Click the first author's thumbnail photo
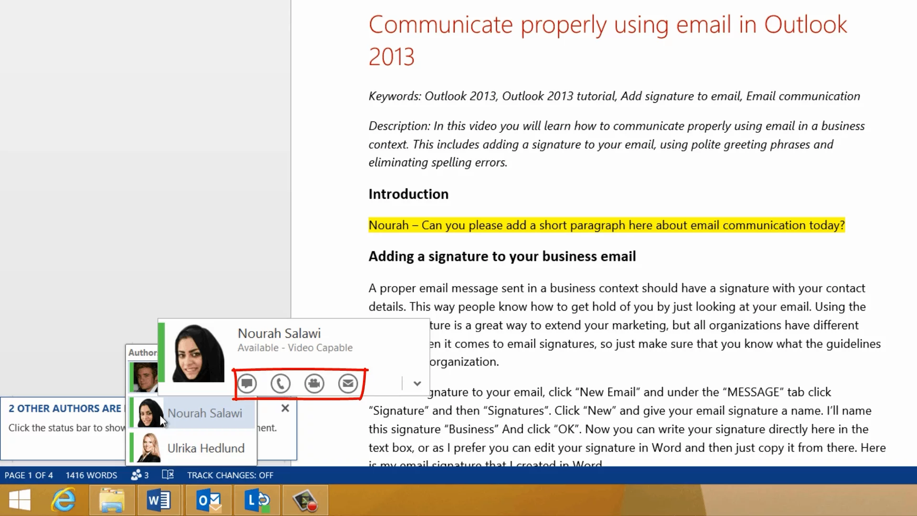The height and width of the screenshot is (516, 917). (x=145, y=377)
